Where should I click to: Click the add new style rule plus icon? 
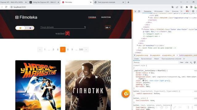point(191,62)
